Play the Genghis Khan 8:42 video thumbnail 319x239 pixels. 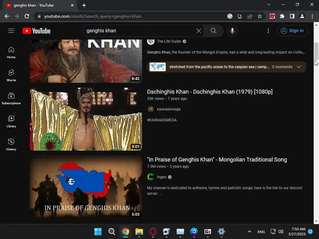point(86,61)
